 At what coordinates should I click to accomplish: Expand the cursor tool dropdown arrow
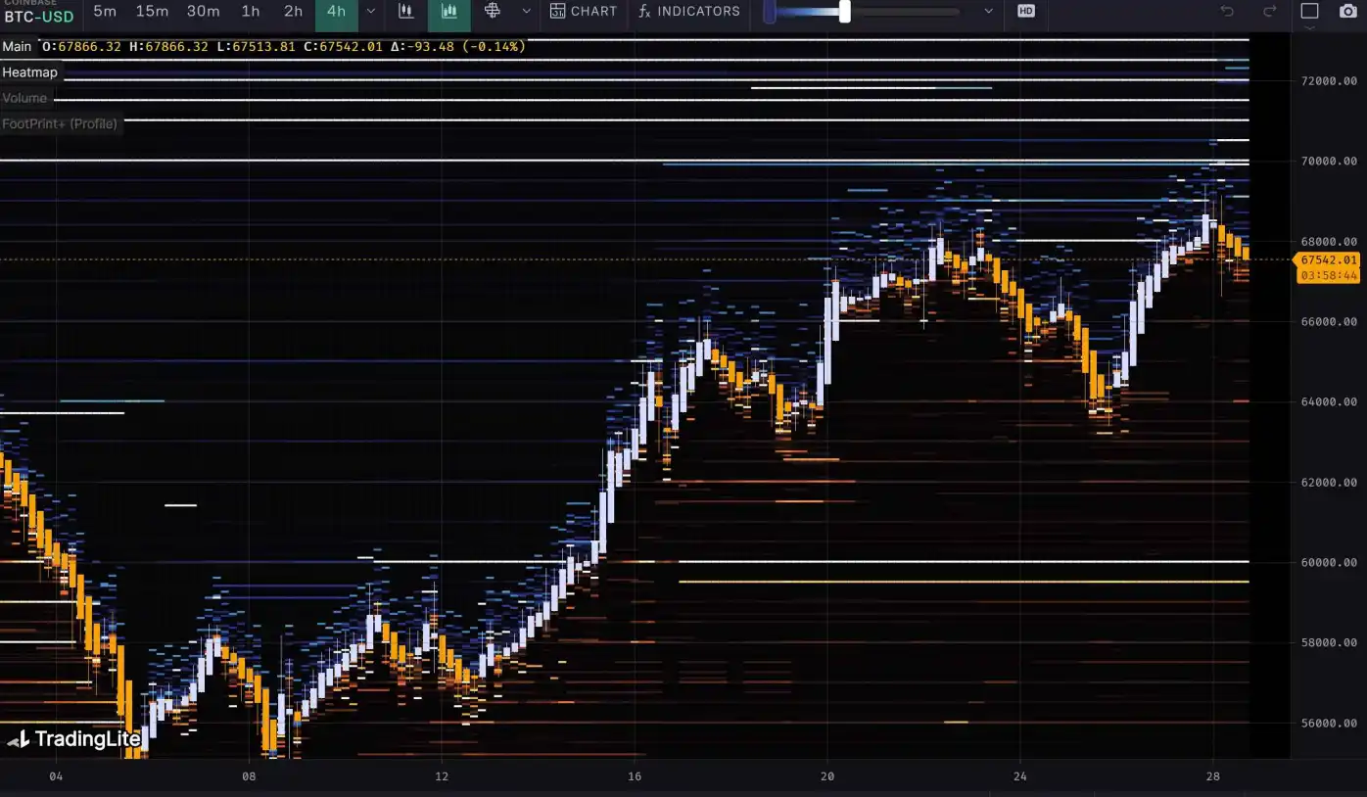526,12
